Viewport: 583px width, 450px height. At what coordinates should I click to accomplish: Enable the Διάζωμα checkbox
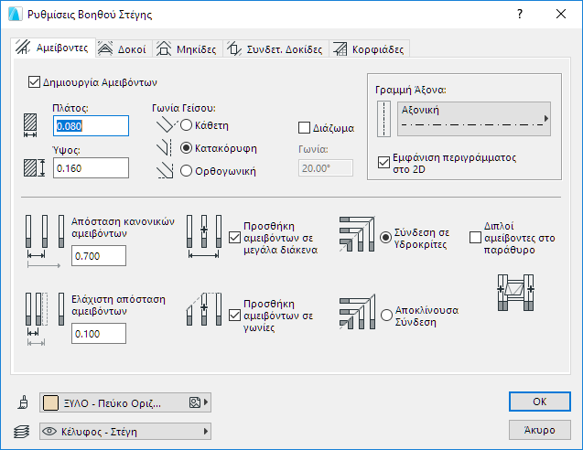(x=306, y=128)
